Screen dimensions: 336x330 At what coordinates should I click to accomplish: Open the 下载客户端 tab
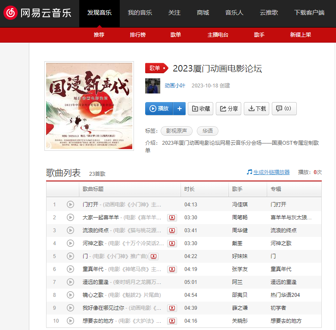pyautogui.click(x=309, y=13)
